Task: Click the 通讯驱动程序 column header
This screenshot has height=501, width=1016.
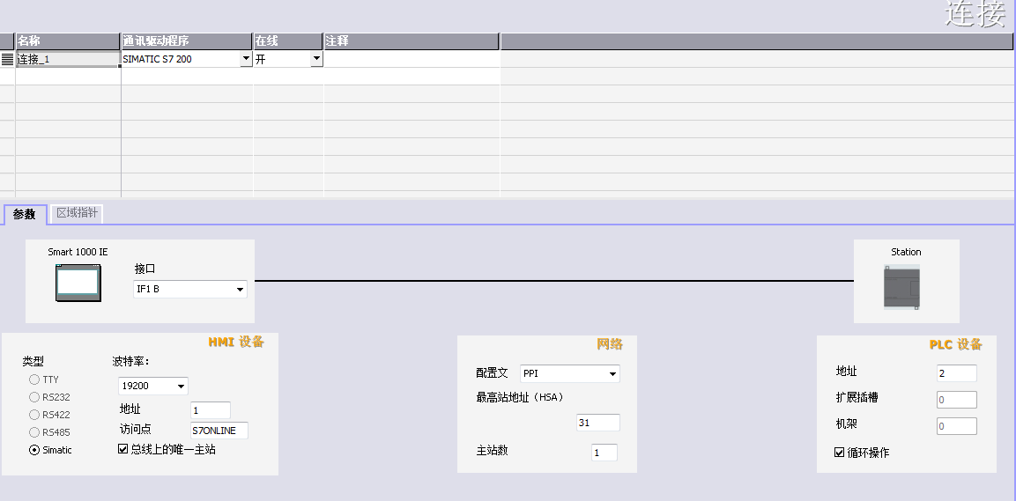Action: click(x=187, y=41)
